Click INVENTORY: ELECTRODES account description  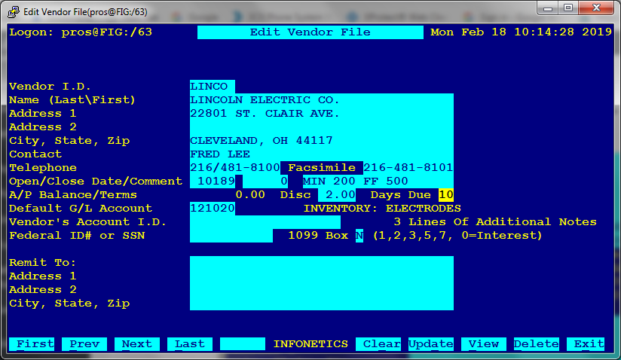tap(382, 209)
